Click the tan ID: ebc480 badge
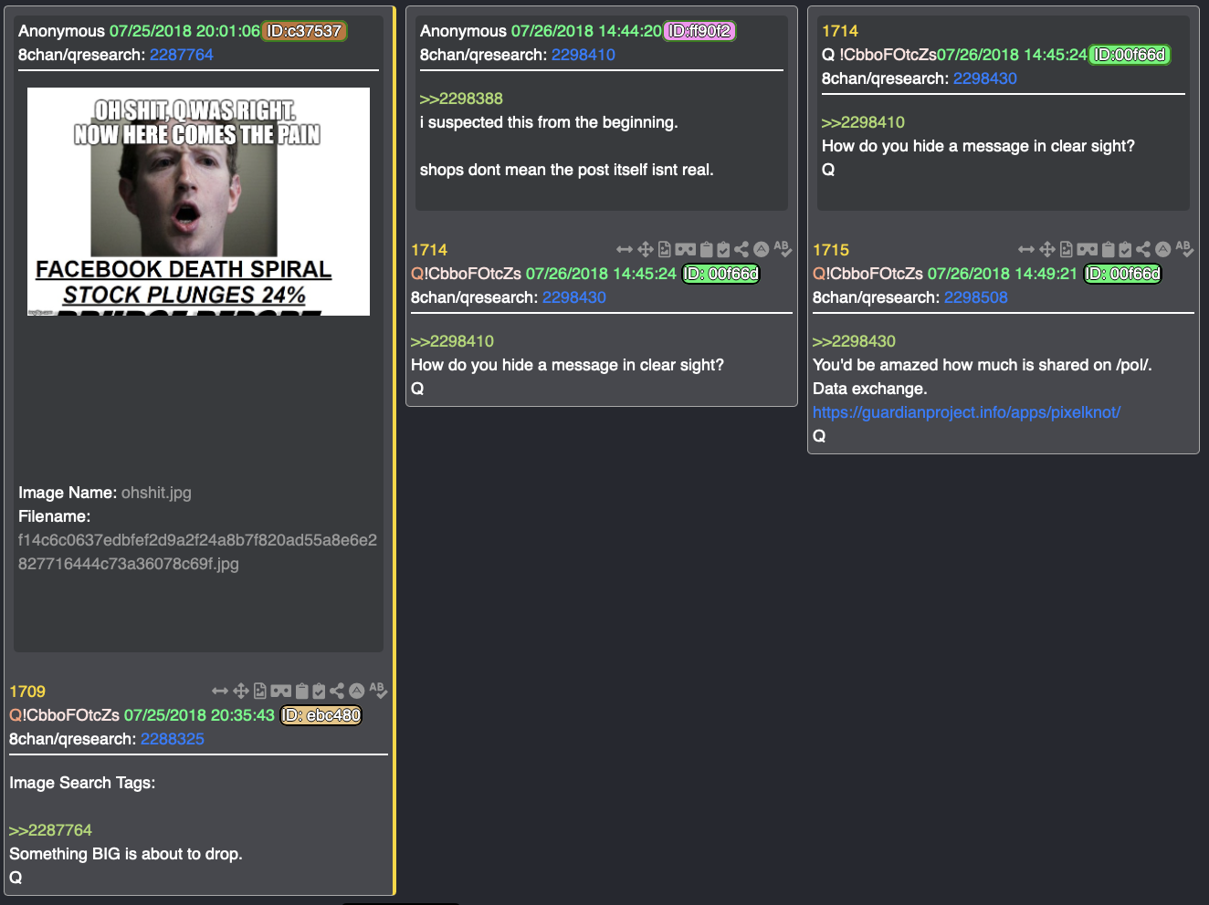Viewport: 1209px width, 905px height. (x=321, y=715)
